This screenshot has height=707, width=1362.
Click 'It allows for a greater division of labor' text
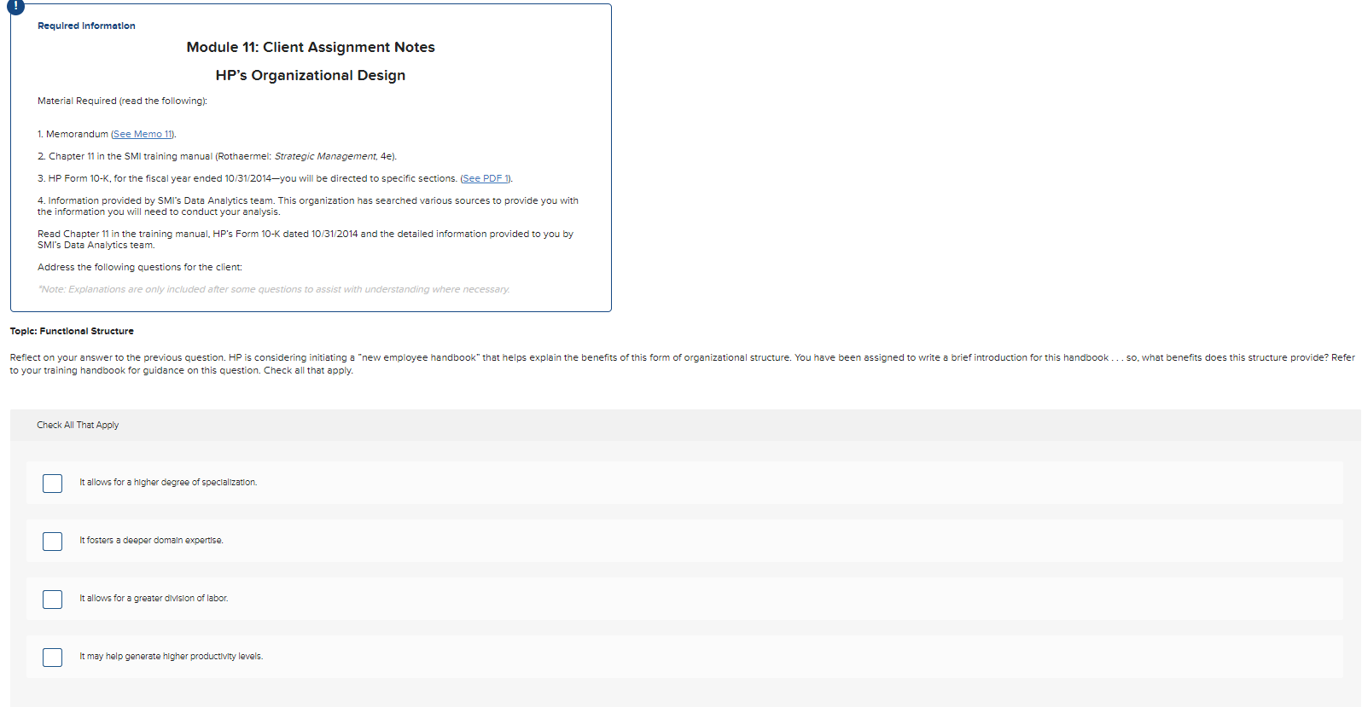154,599
